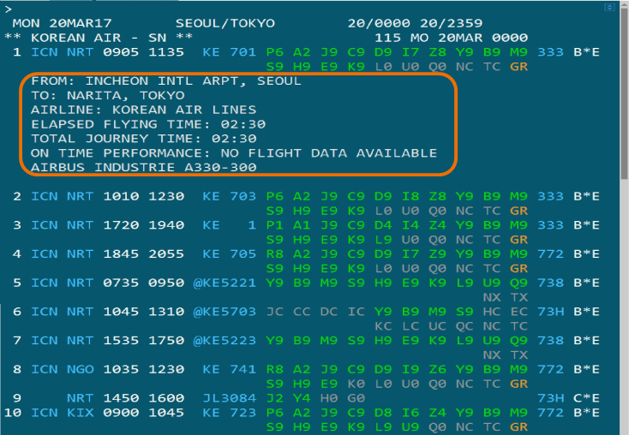Click I8 class on the KE 703 line

pos(410,196)
